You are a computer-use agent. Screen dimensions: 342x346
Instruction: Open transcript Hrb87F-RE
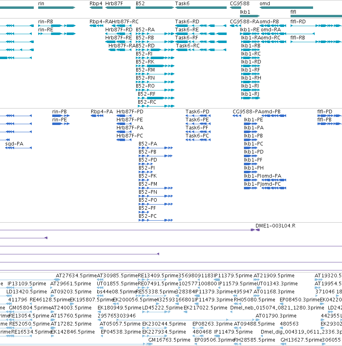point(119,38)
